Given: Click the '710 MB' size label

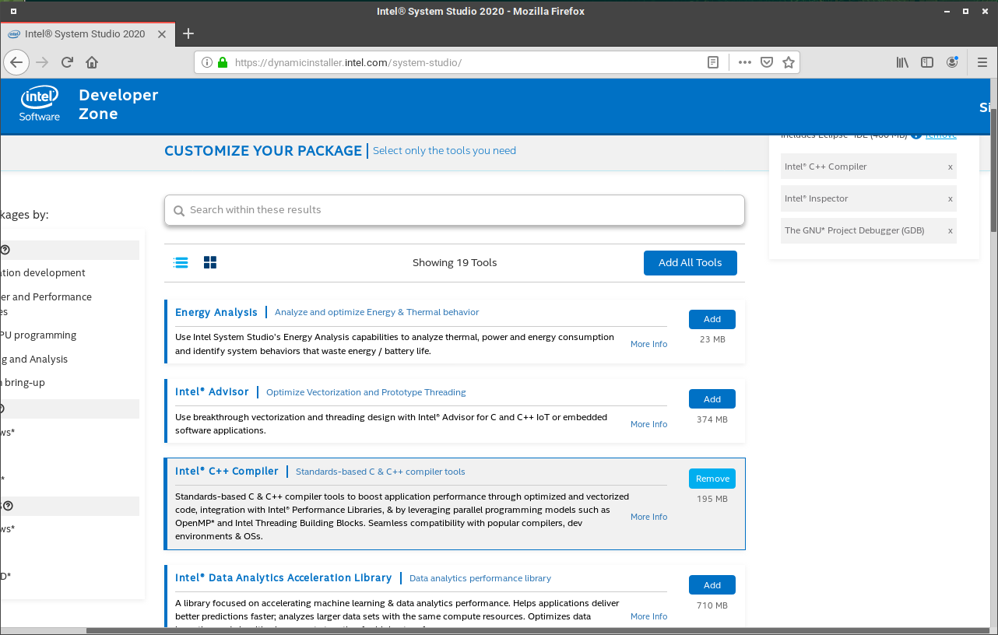Looking at the screenshot, I should pyautogui.click(x=712, y=605).
